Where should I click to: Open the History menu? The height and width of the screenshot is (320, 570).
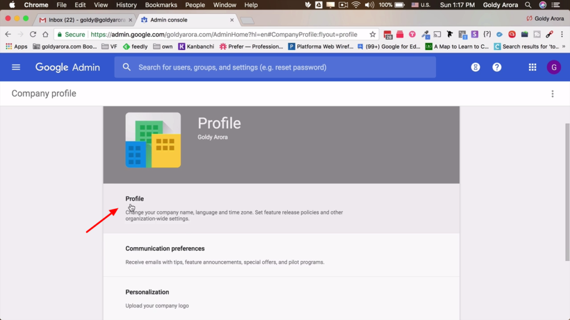pos(127,5)
